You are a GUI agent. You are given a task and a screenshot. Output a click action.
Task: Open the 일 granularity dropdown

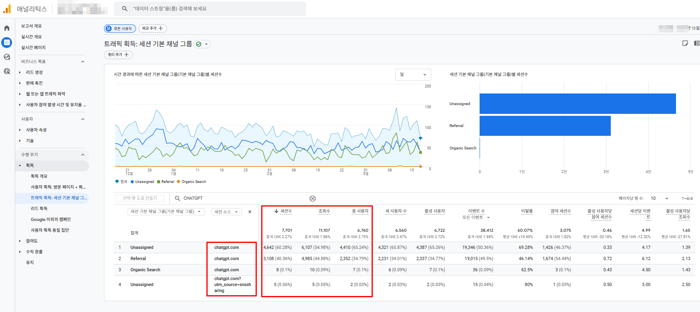pyautogui.click(x=413, y=75)
